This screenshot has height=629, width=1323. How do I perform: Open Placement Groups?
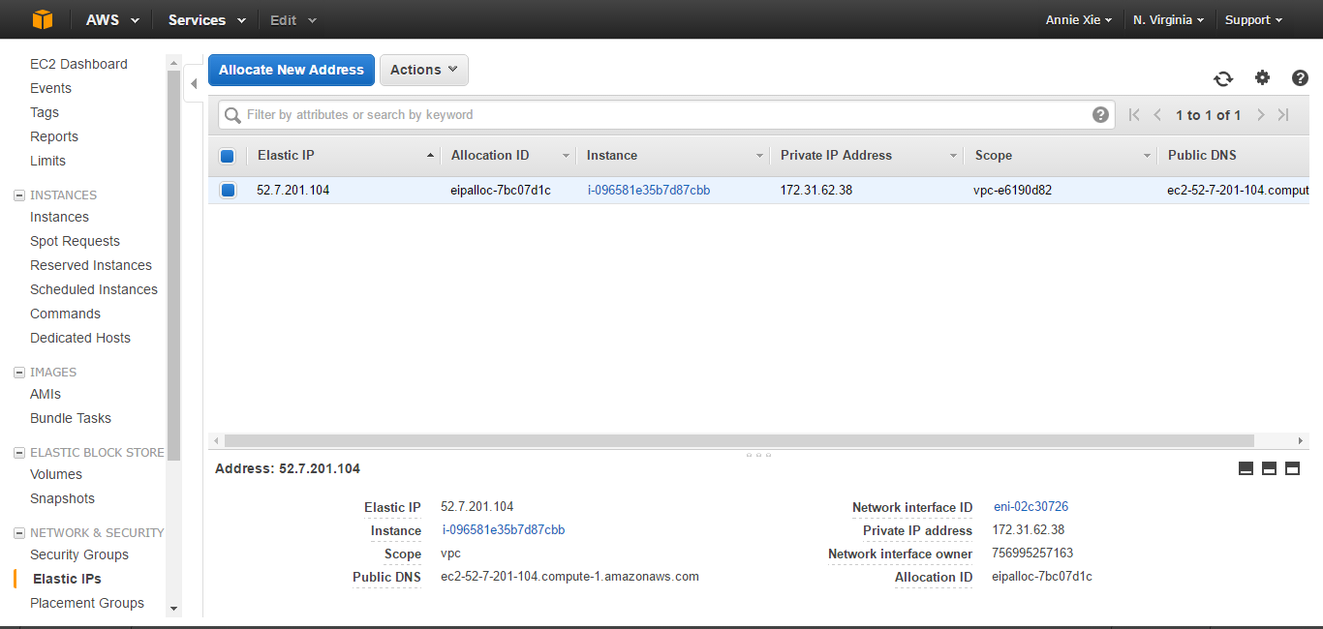tap(87, 603)
